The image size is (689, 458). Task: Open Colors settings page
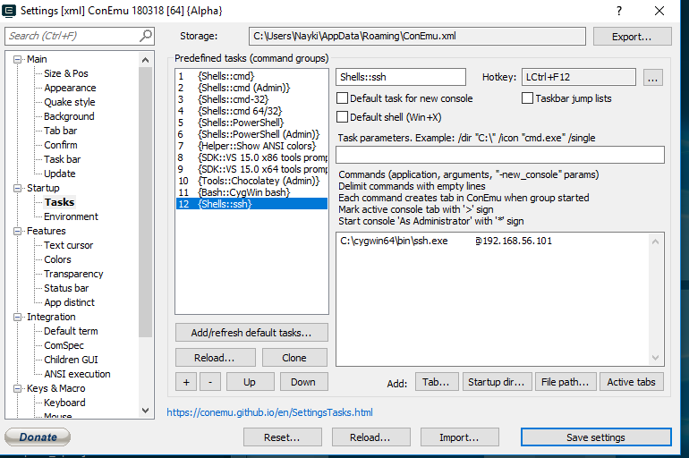click(57, 259)
